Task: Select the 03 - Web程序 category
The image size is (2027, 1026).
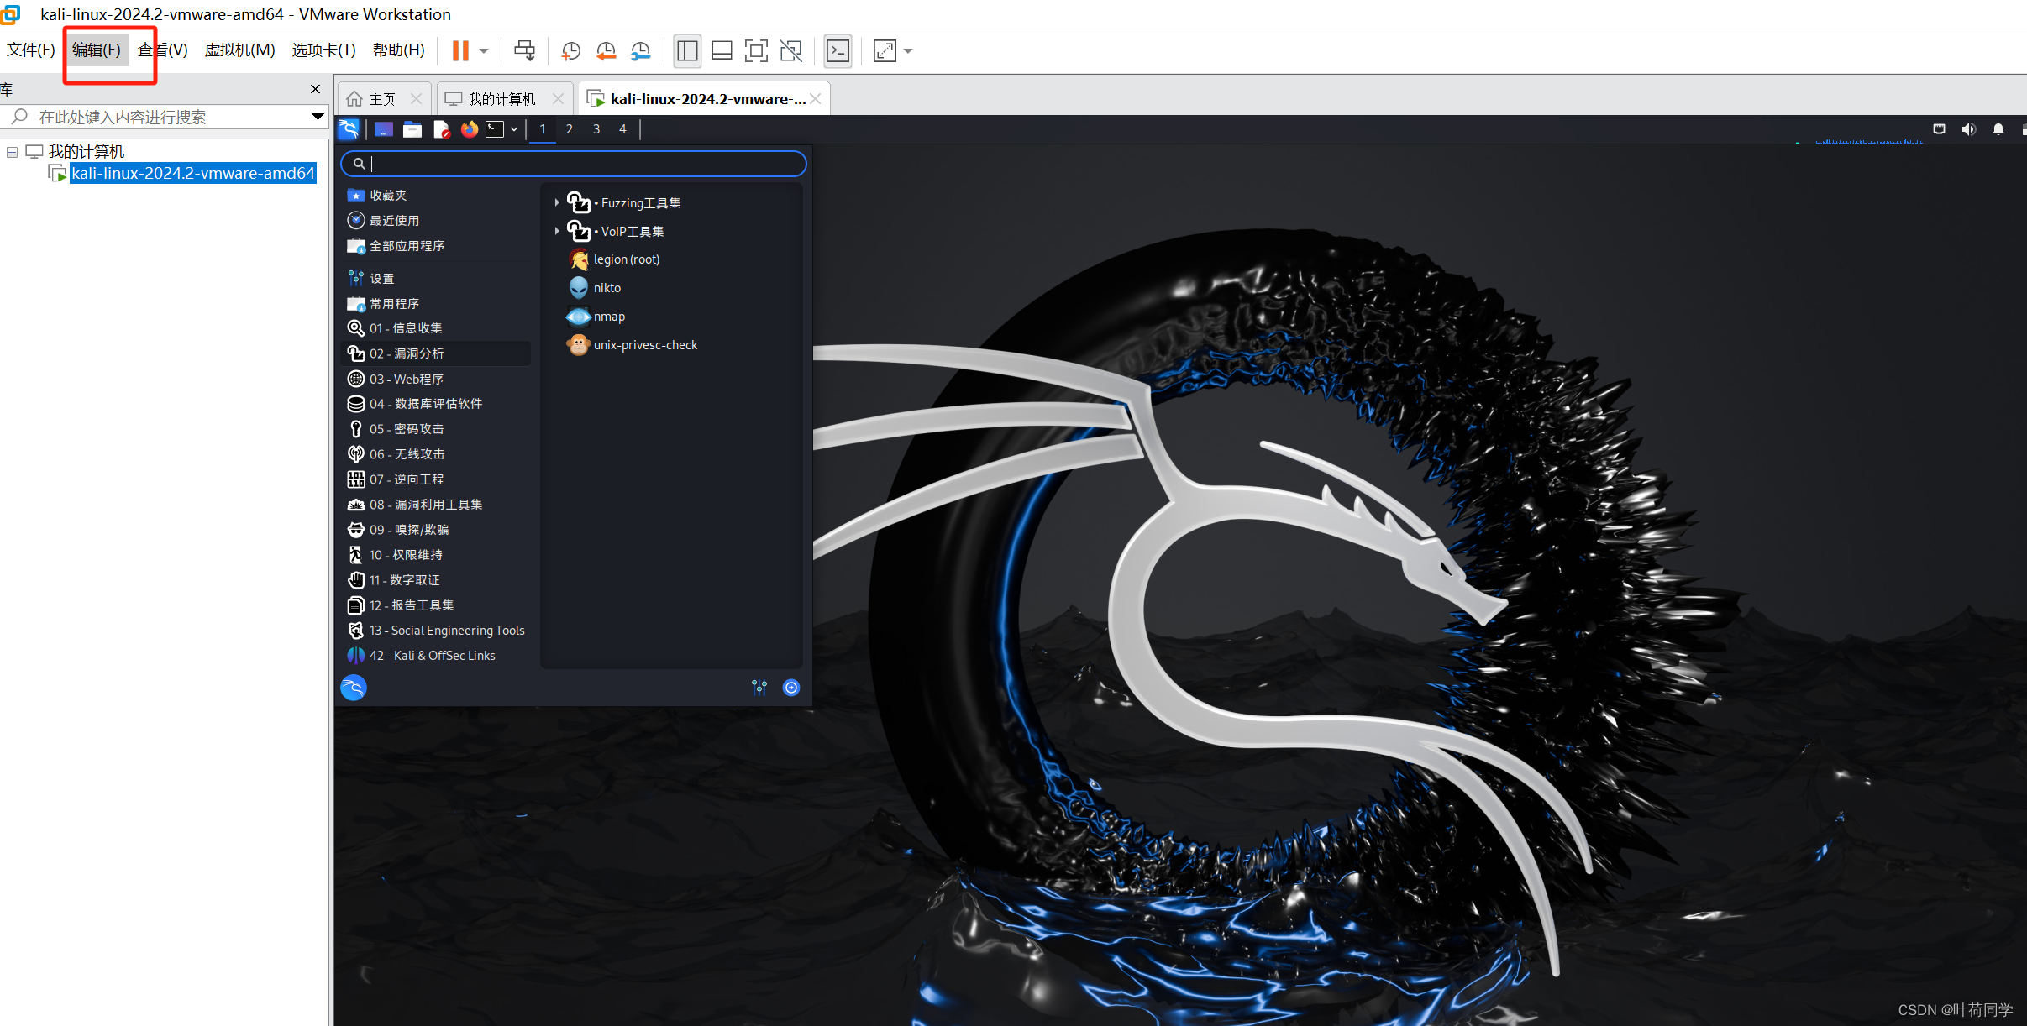Action: (x=437, y=379)
